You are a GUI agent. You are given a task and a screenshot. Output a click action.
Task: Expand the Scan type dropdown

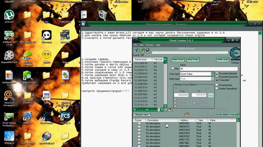click(x=213, y=73)
